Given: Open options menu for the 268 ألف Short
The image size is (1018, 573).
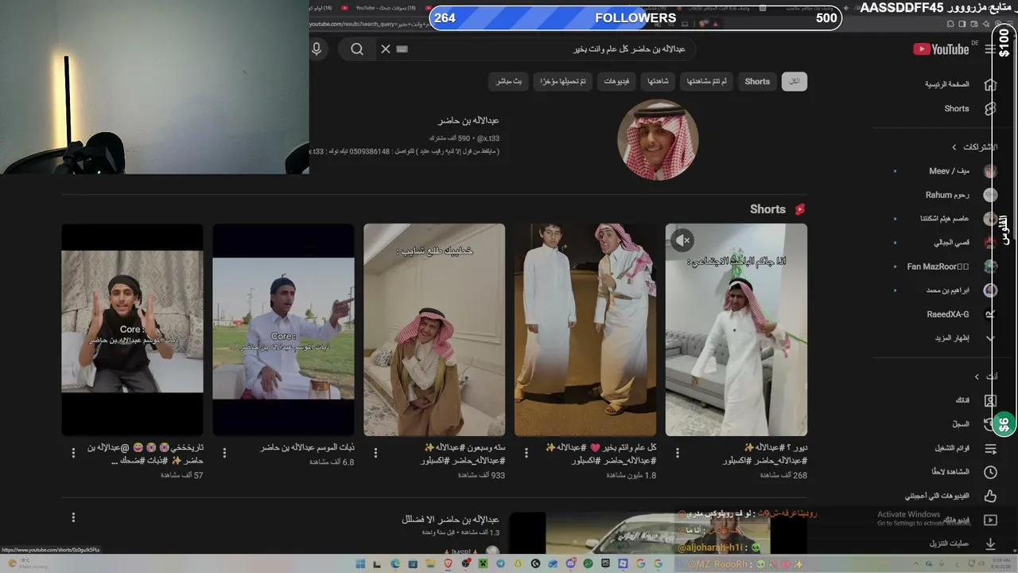Looking at the screenshot, I should pyautogui.click(x=678, y=453).
